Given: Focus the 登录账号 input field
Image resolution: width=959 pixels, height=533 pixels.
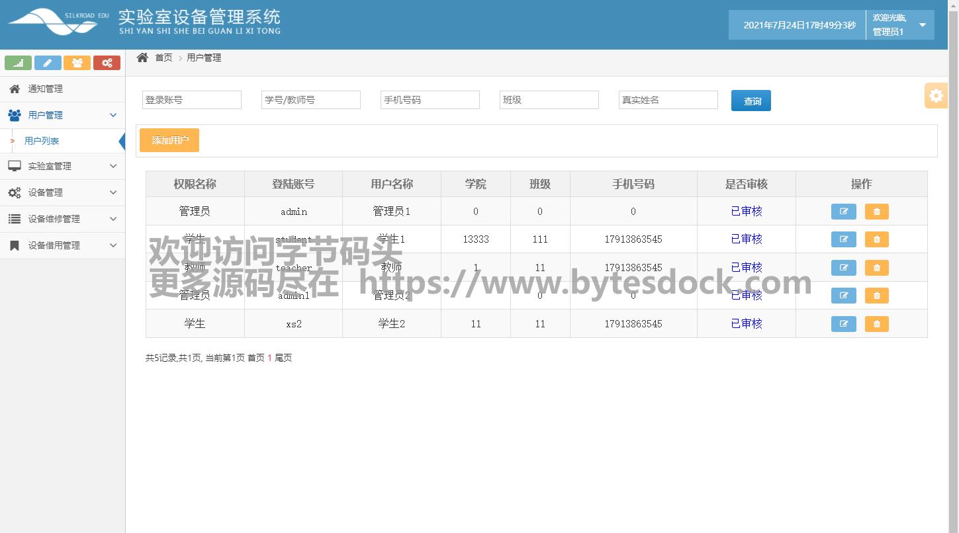Looking at the screenshot, I should tap(192, 100).
